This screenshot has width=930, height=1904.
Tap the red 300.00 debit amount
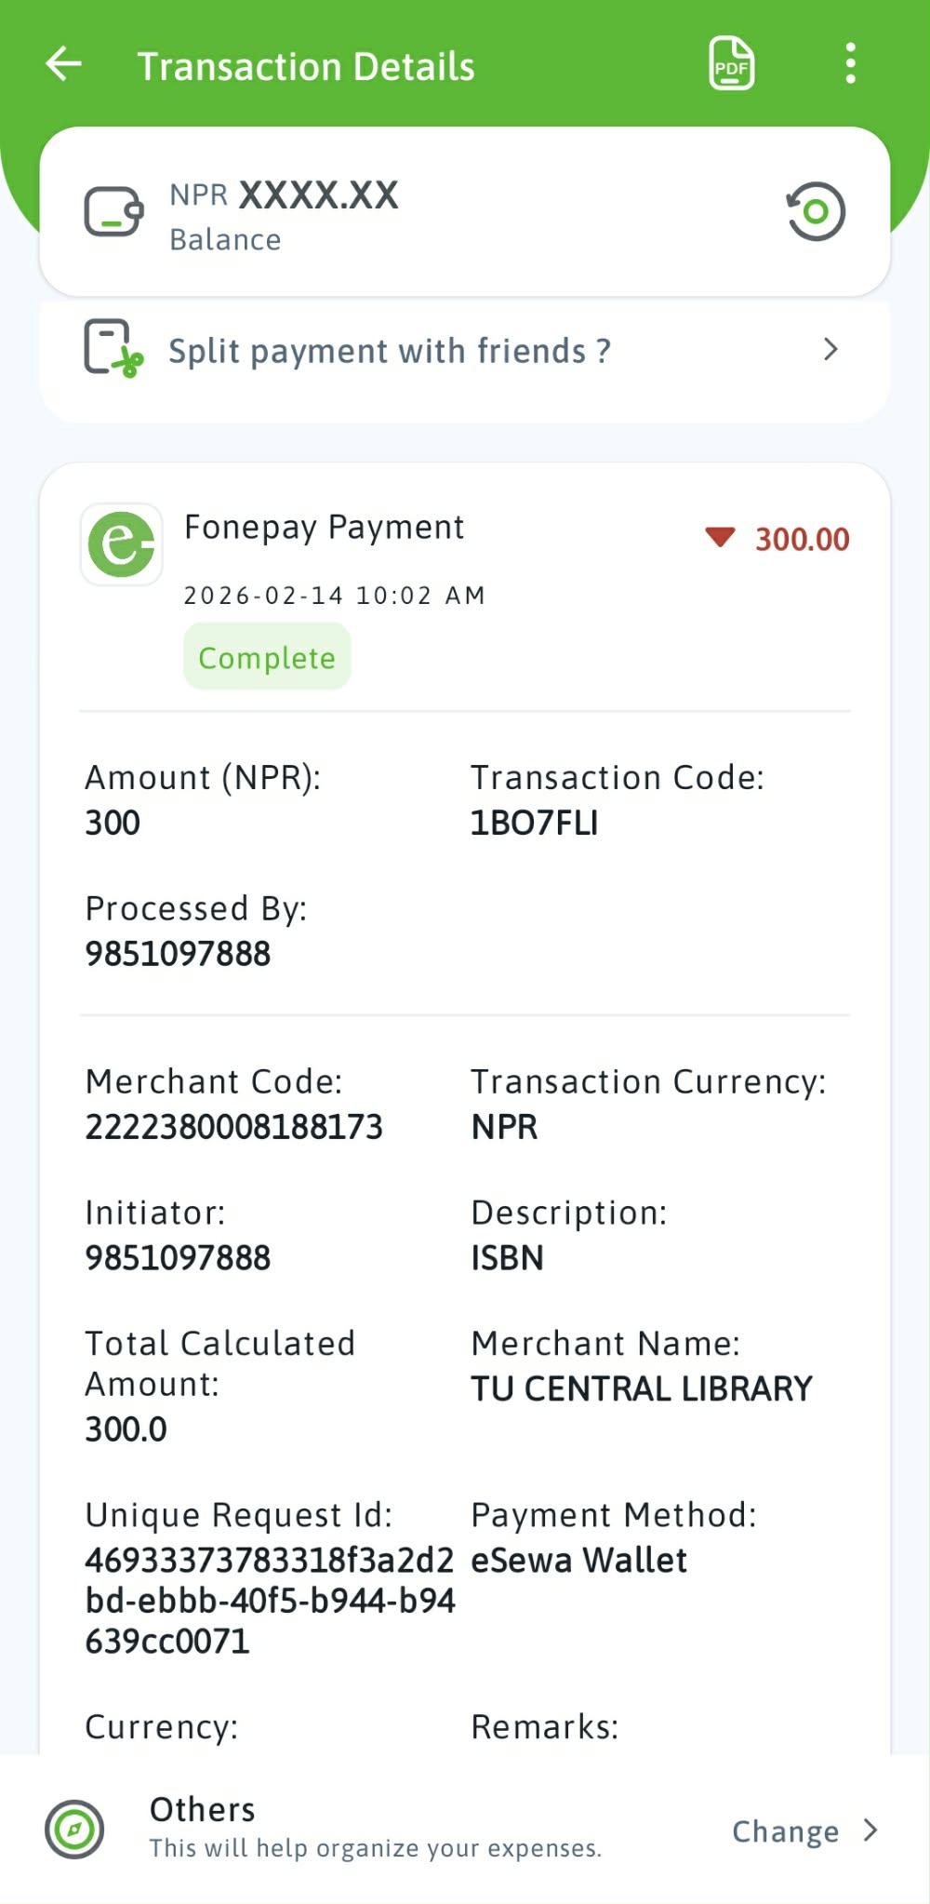(x=802, y=540)
